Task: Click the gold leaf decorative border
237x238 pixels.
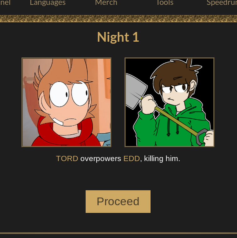Action: click(119, 18)
